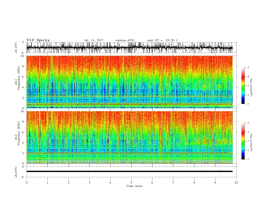Click the ch.2 color bar "log(PSD)(V²/Hz)" label
Screen dimensions: 266x205
point(252,143)
